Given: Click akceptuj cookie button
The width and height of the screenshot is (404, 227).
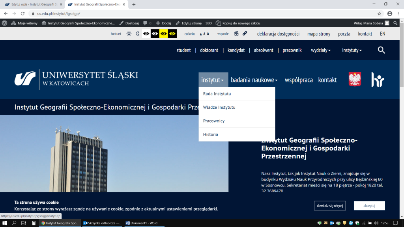Looking at the screenshot, I should [x=369, y=206].
